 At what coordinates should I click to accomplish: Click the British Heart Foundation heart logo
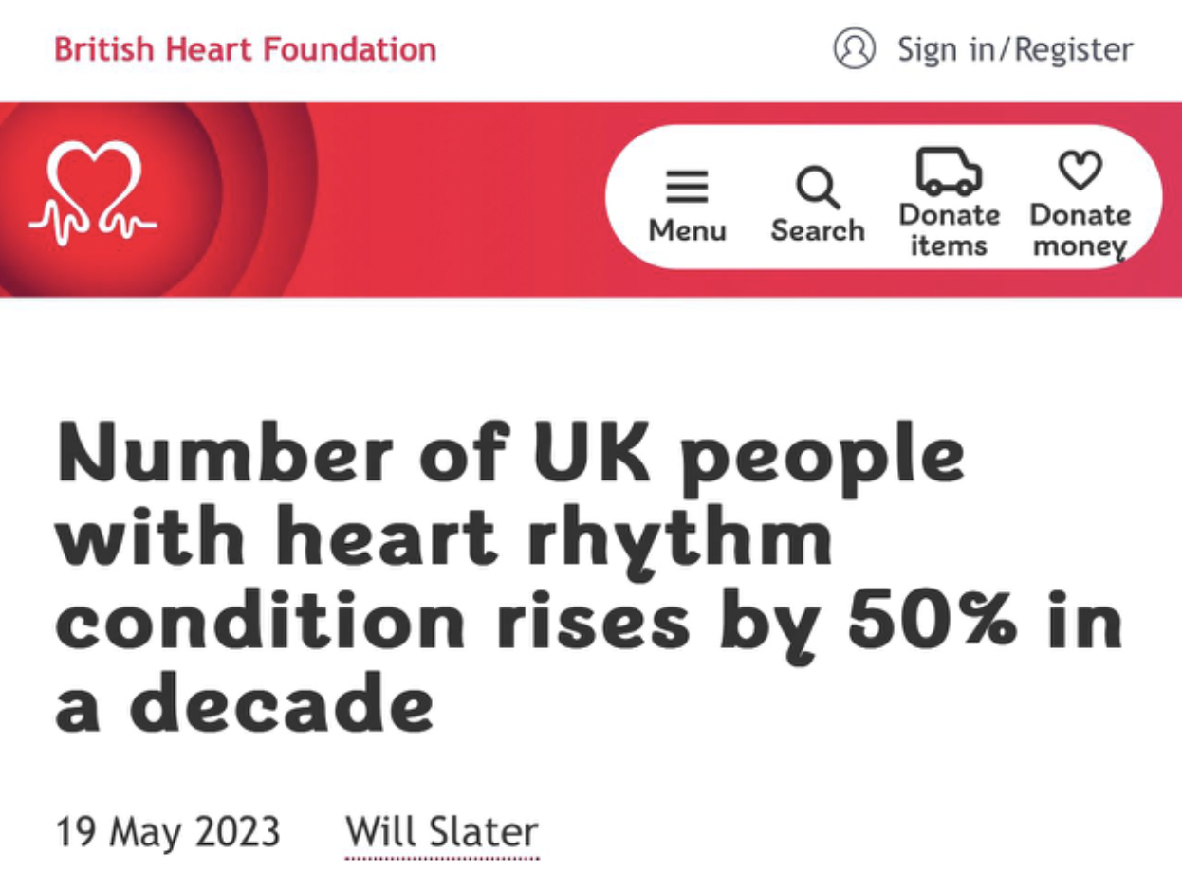click(x=92, y=193)
